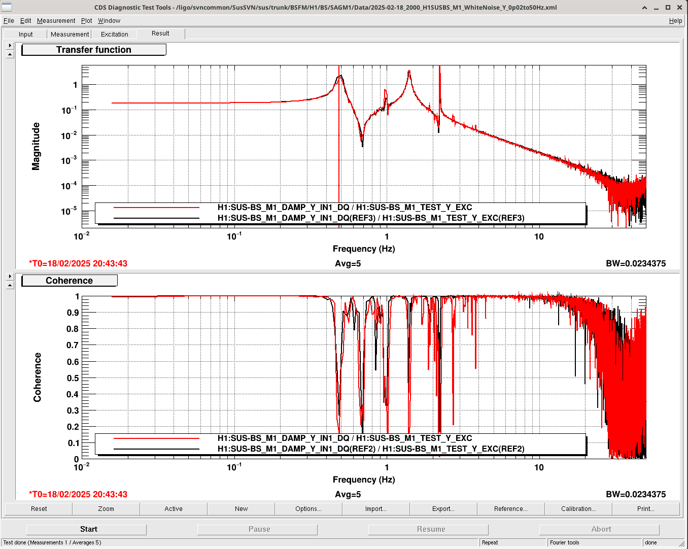The width and height of the screenshot is (688, 549).
Task: Open the Measurement menu
Action: 56,21
